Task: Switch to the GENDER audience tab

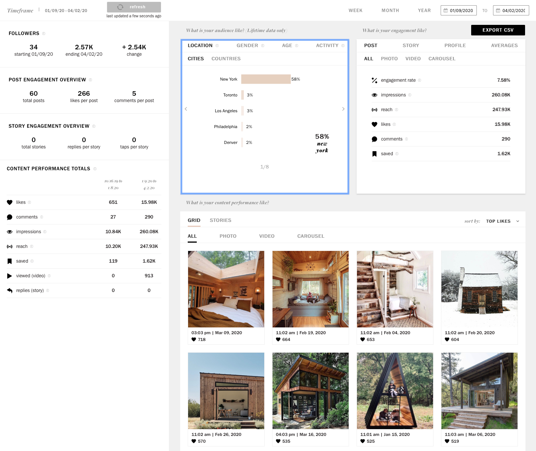Action: (x=247, y=46)
